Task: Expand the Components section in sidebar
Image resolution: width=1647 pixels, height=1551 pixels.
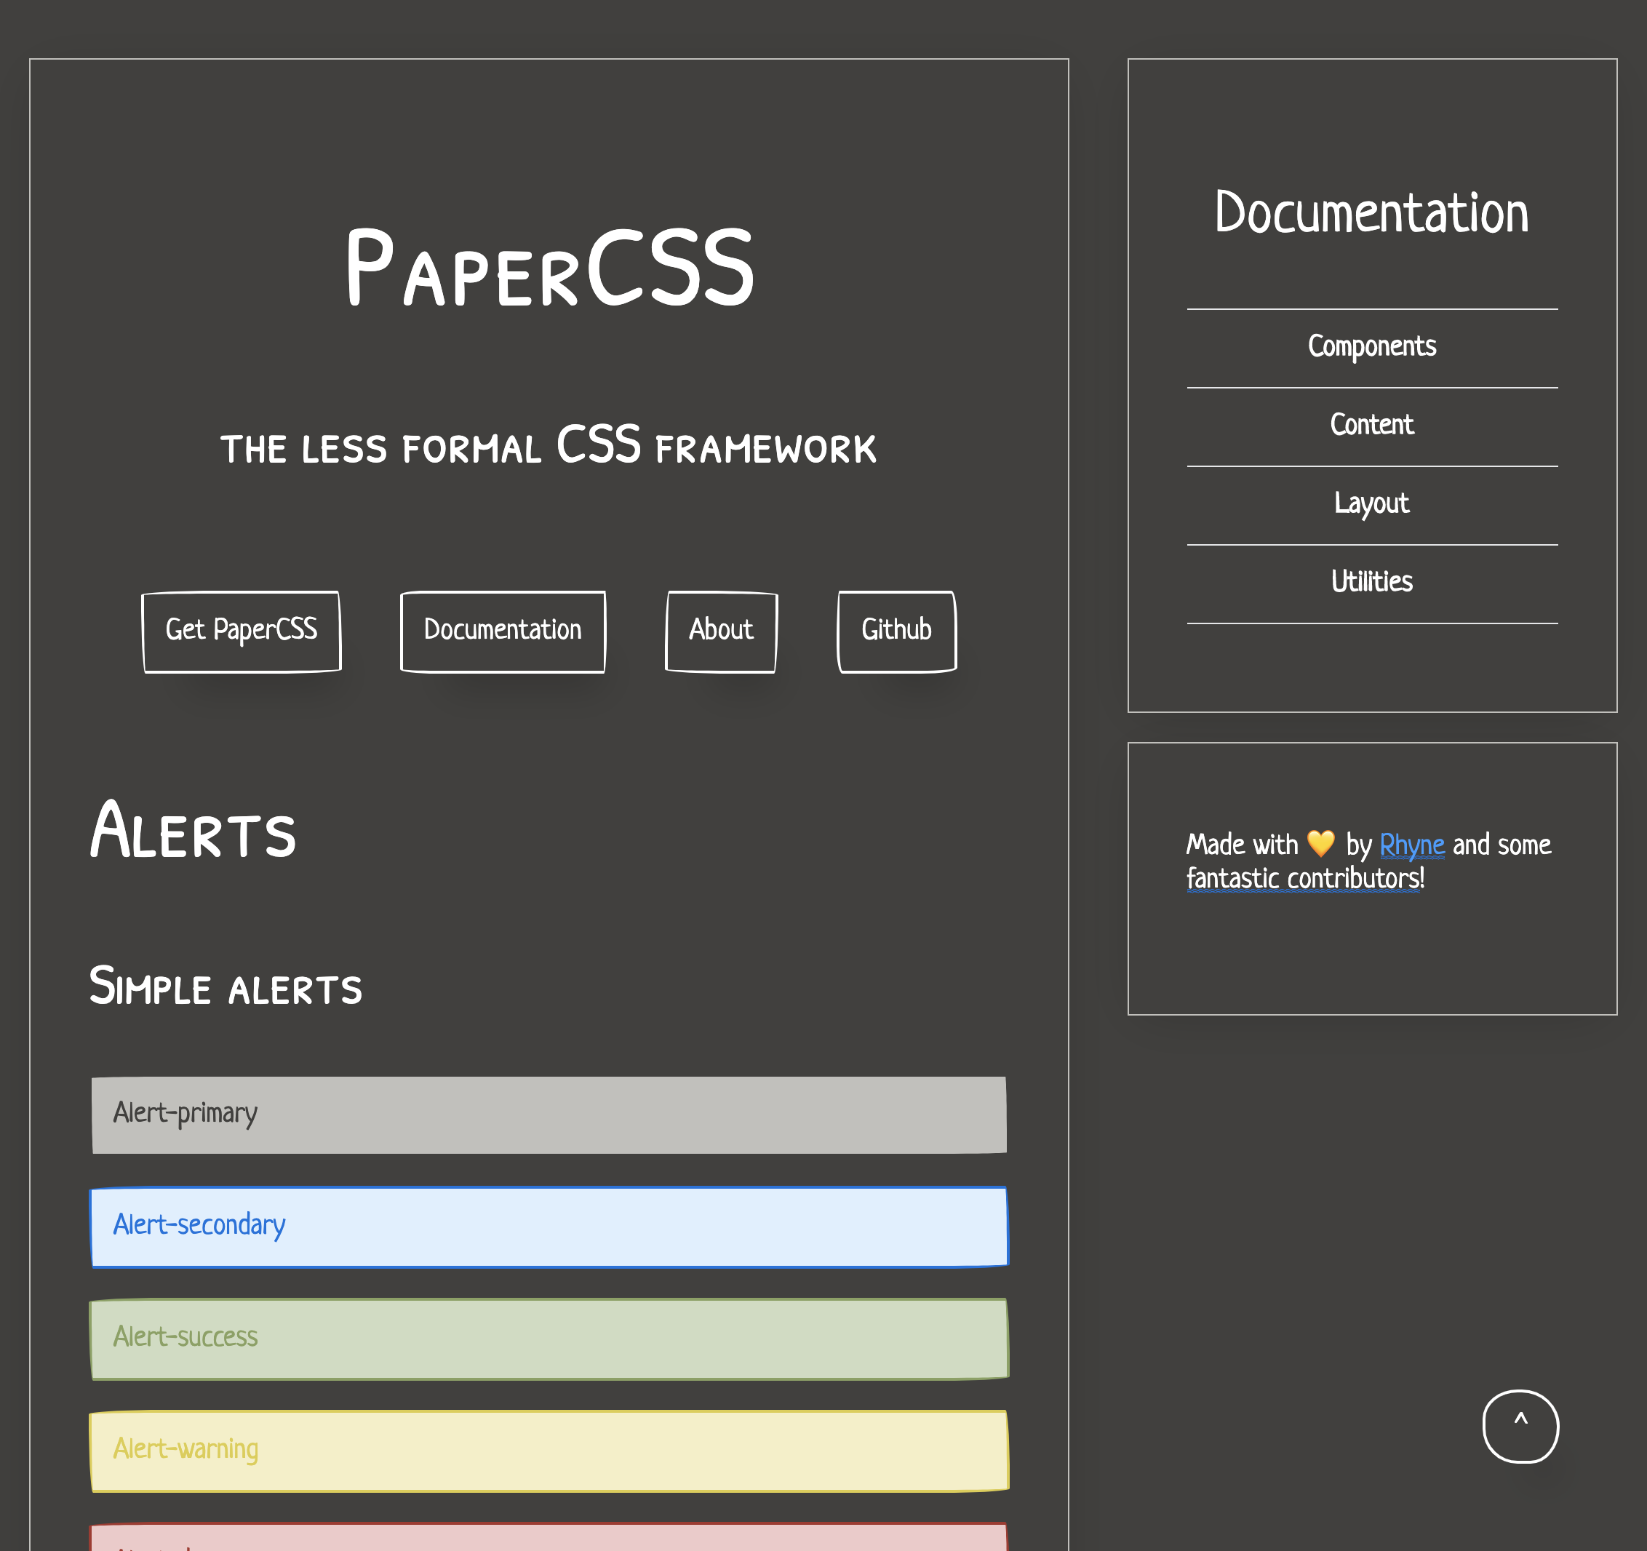Action: click(1372, 348)
